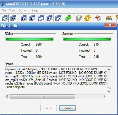Click ROMs Total value 8604
This screenshot has width=118, height=115.
(x=39, y=57)
